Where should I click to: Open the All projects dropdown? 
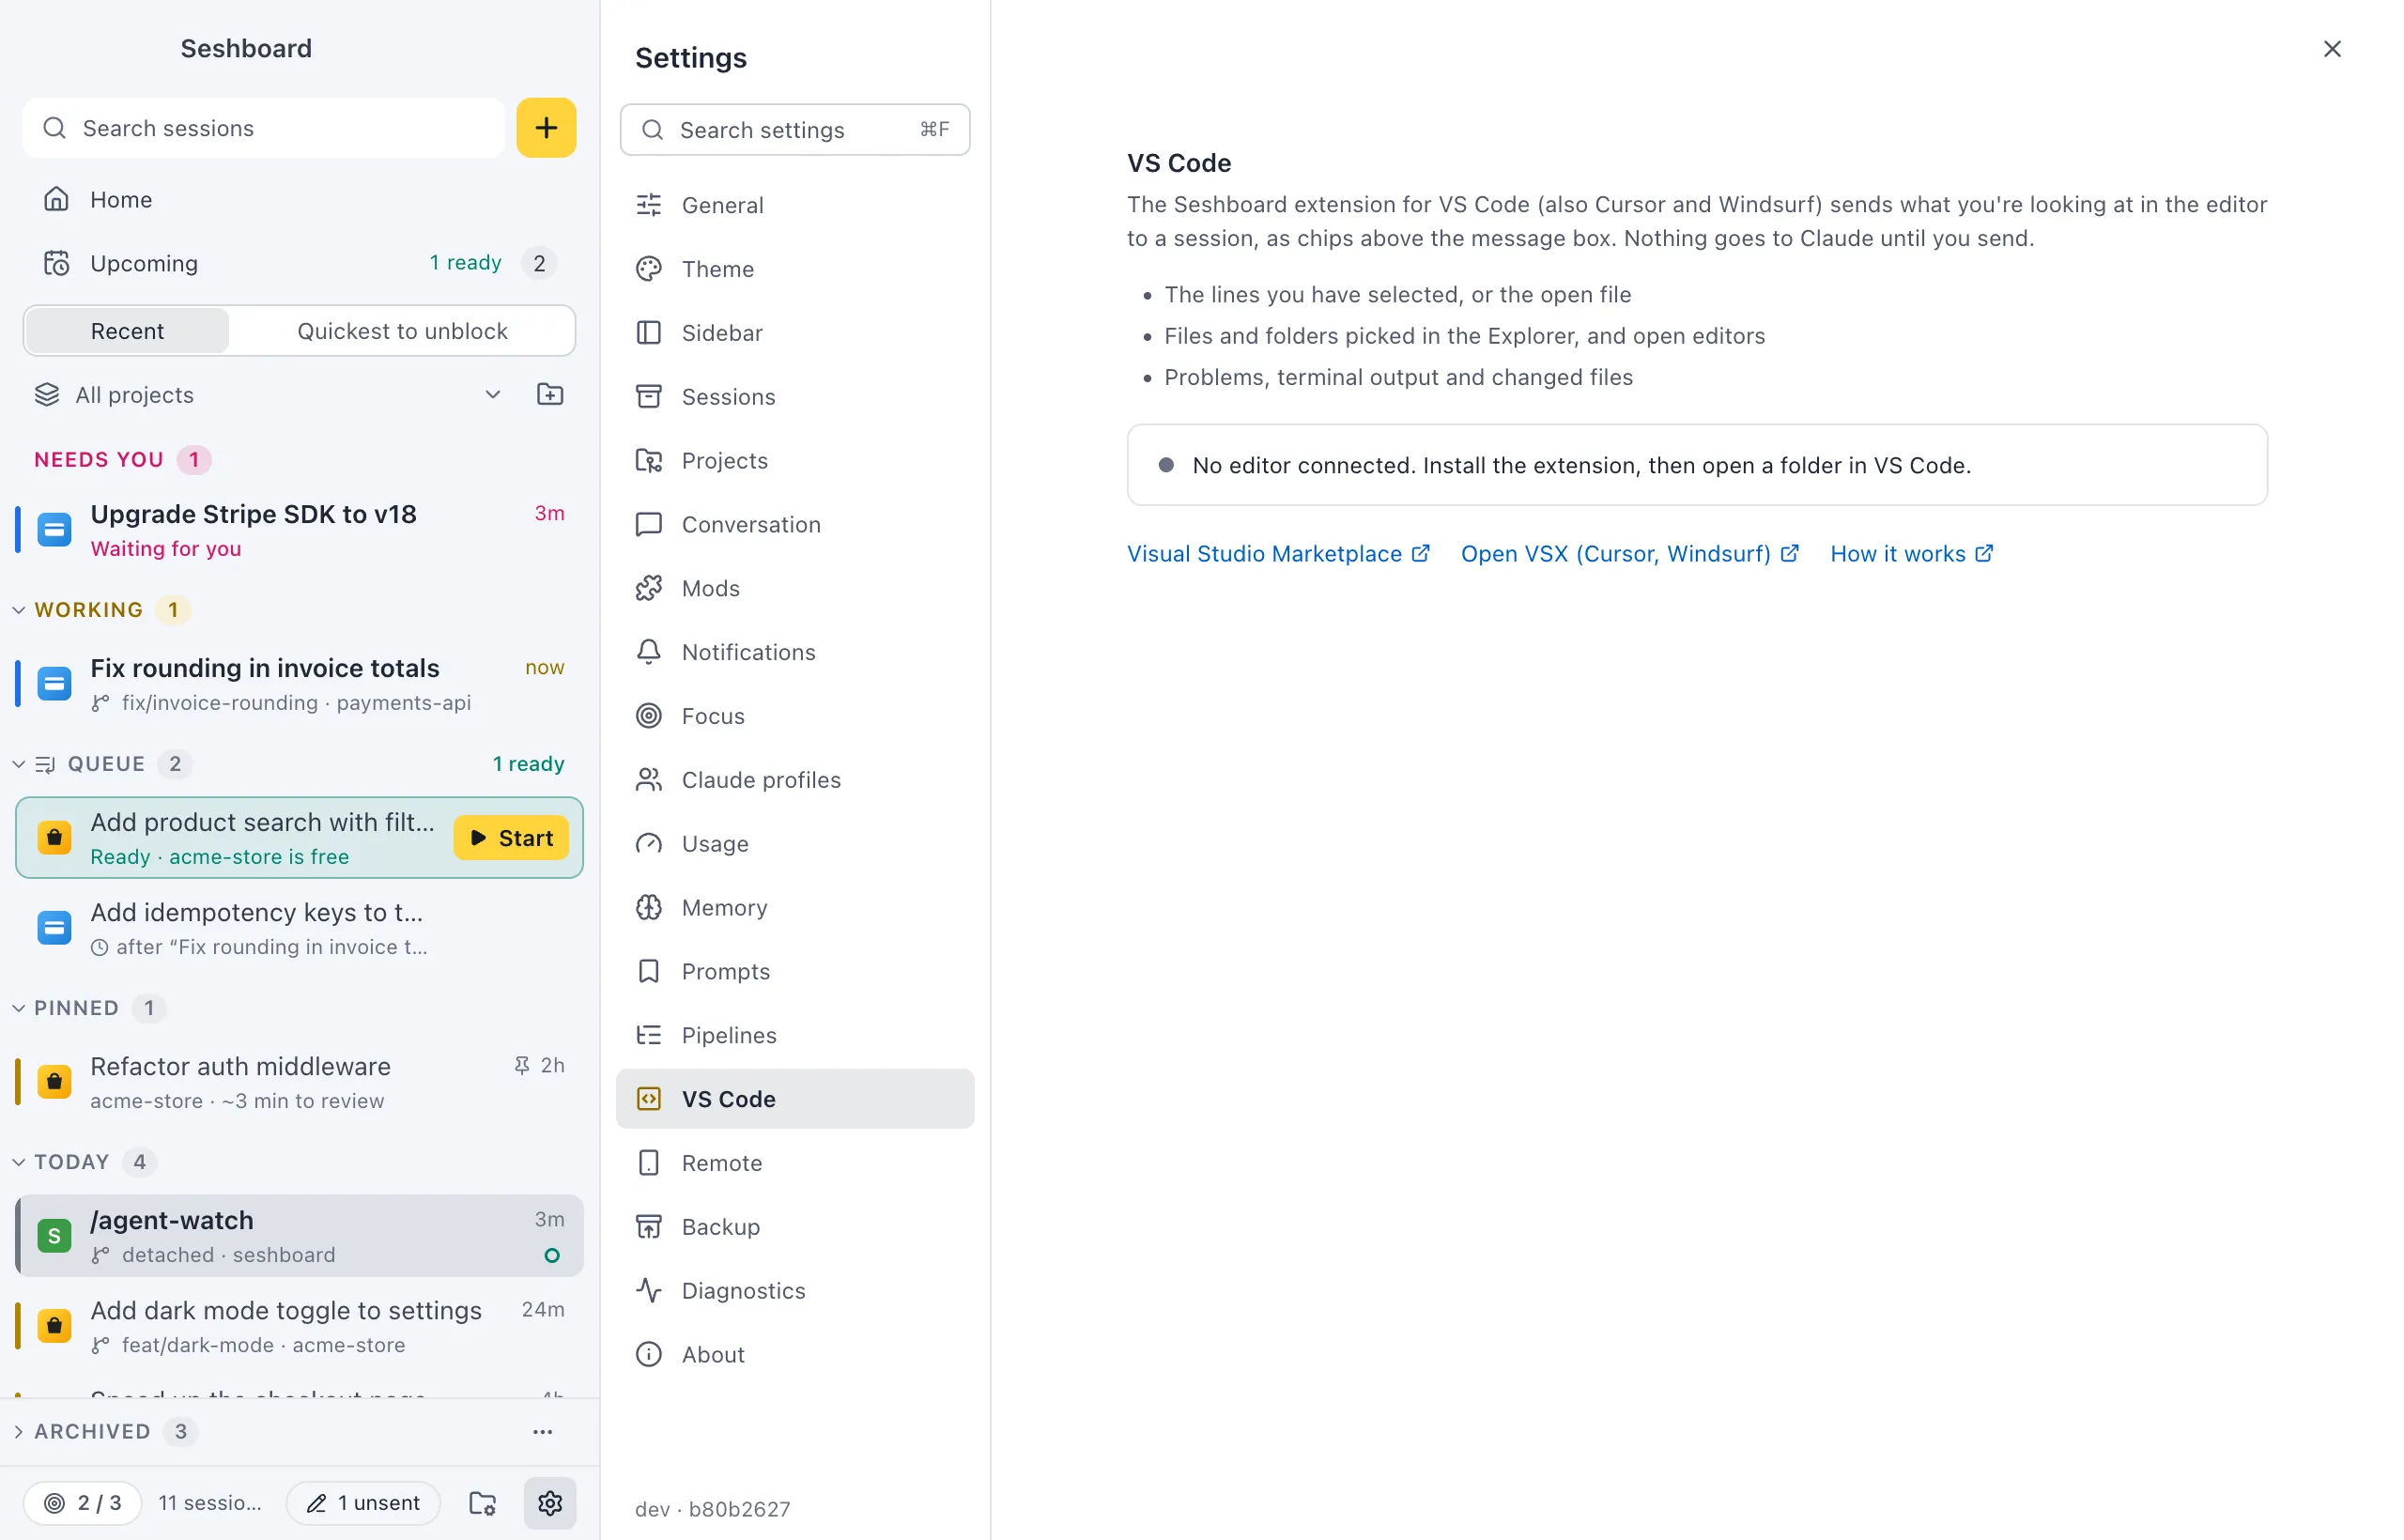click(268, 394)
